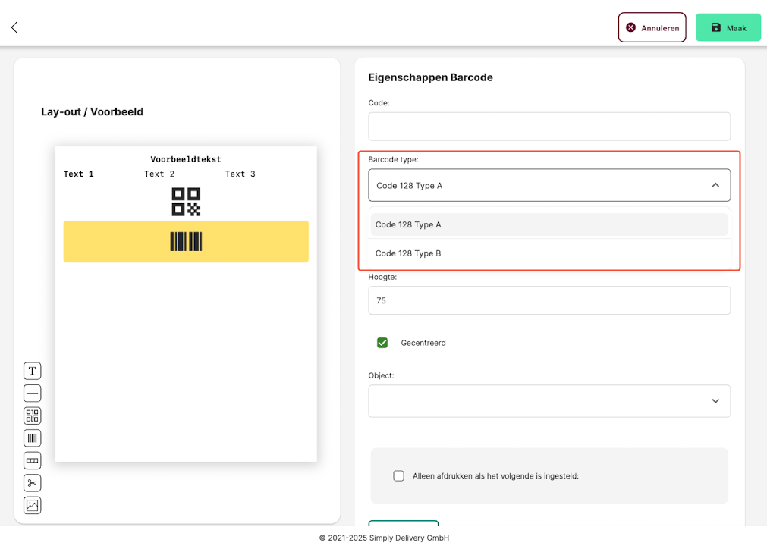Select the Text element tool

tap(33, 371)
